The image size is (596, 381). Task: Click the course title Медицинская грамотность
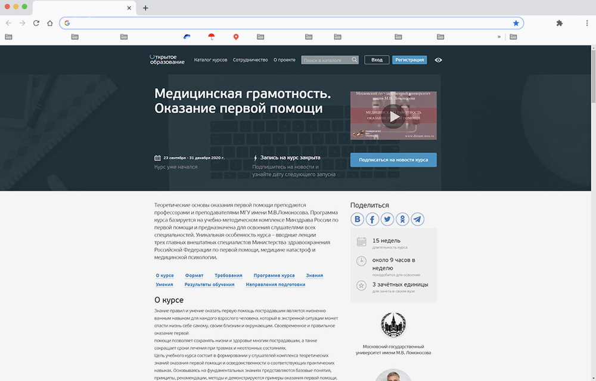coord(243,101)
